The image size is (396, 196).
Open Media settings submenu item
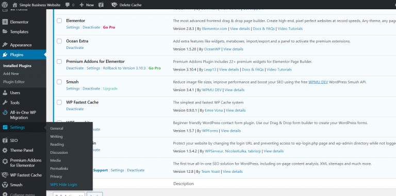click(55, 160)
